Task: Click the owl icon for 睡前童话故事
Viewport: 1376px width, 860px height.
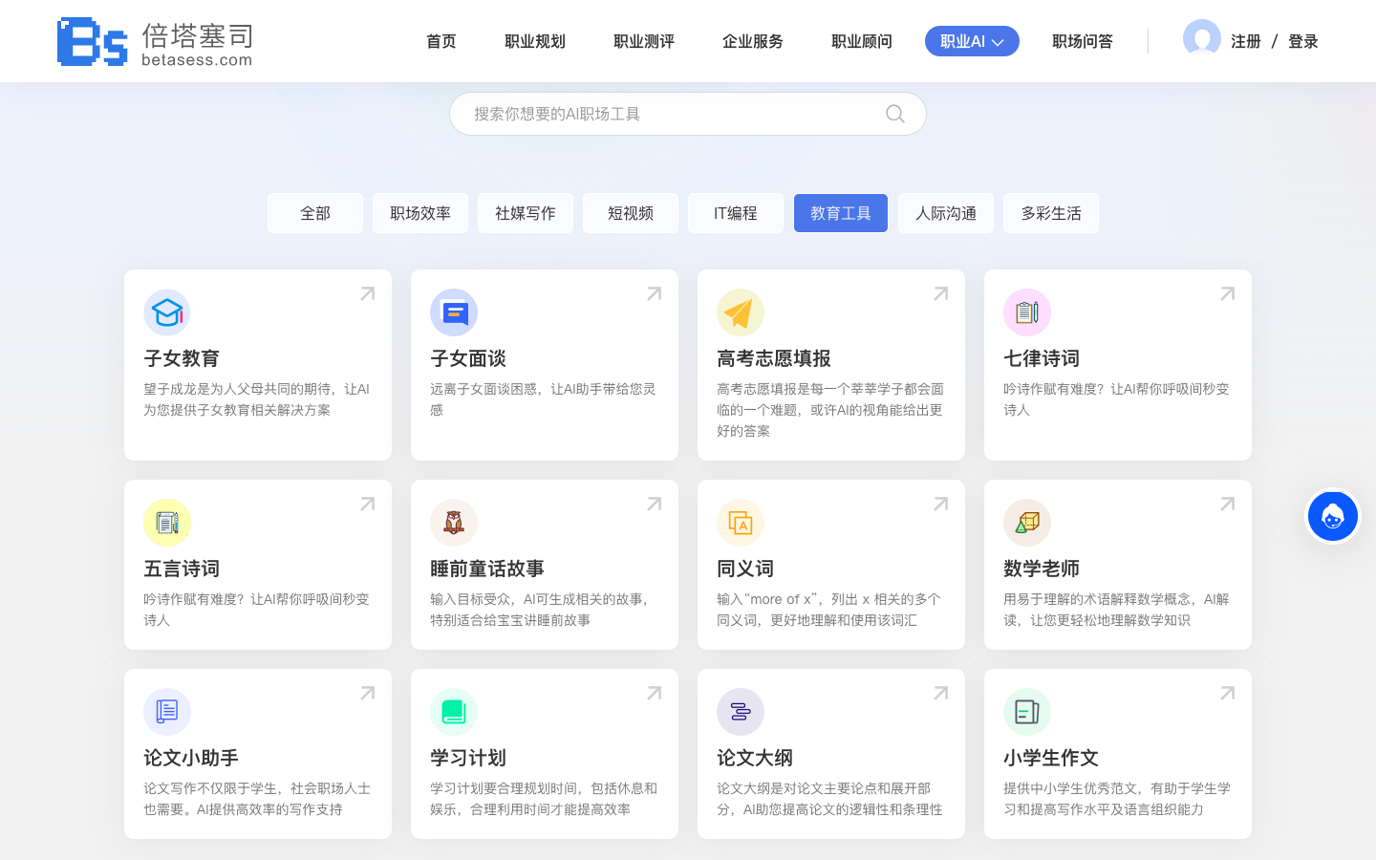Action: coord(454,523)
